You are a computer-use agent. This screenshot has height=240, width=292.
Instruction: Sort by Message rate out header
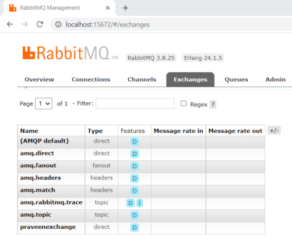coord(235,131)
